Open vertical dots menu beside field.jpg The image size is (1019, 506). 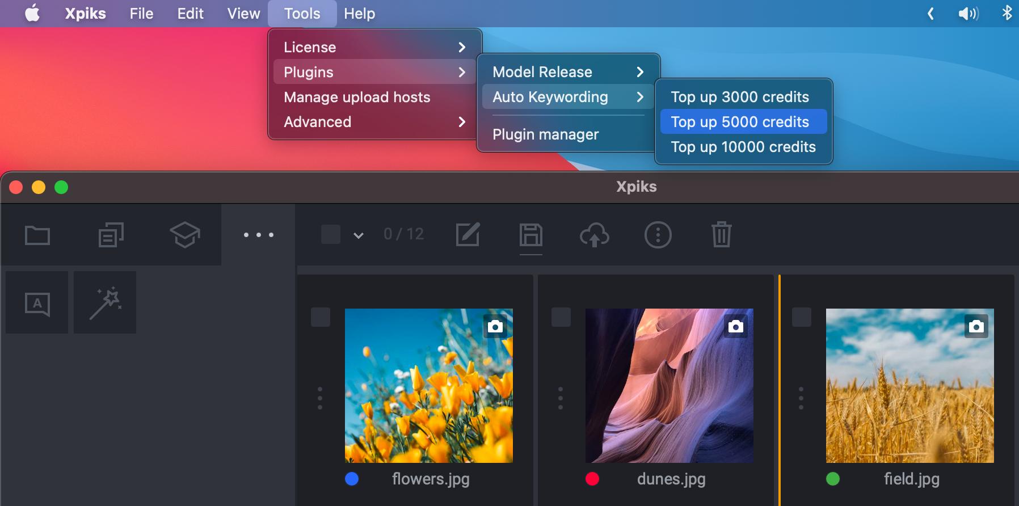(x=801, y=398)
